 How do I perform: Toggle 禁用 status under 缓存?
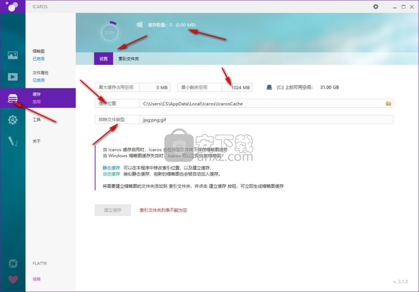tap(36, 102)
